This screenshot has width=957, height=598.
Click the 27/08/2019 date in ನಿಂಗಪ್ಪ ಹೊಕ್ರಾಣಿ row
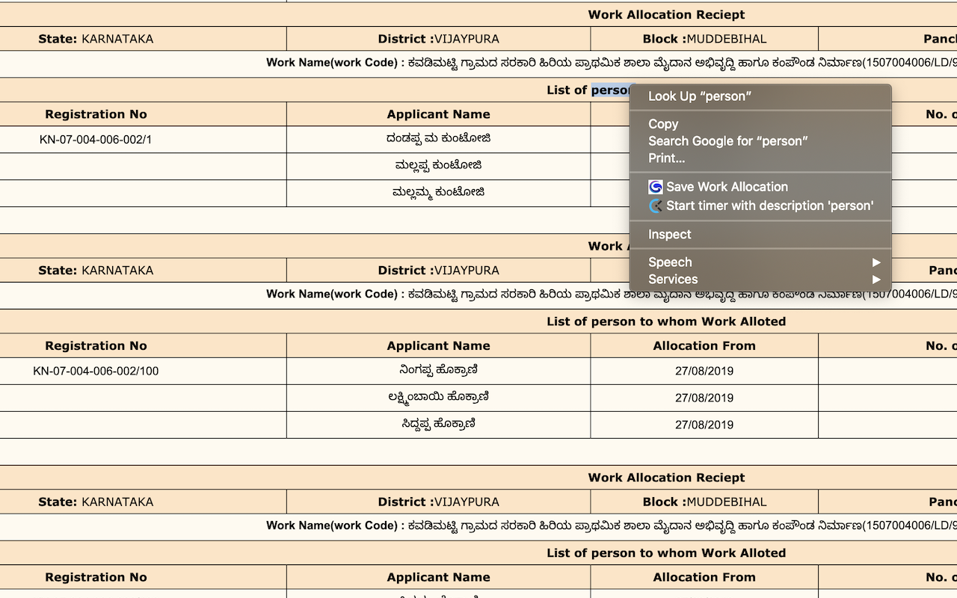(x=704, y=372)
